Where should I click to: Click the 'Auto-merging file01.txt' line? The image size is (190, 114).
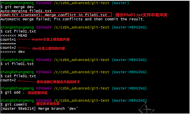[x=26, y=11]
